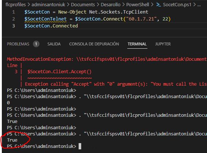
Task: Click the PowerShell file icon in breadcrumb
Action: [158, 5]
